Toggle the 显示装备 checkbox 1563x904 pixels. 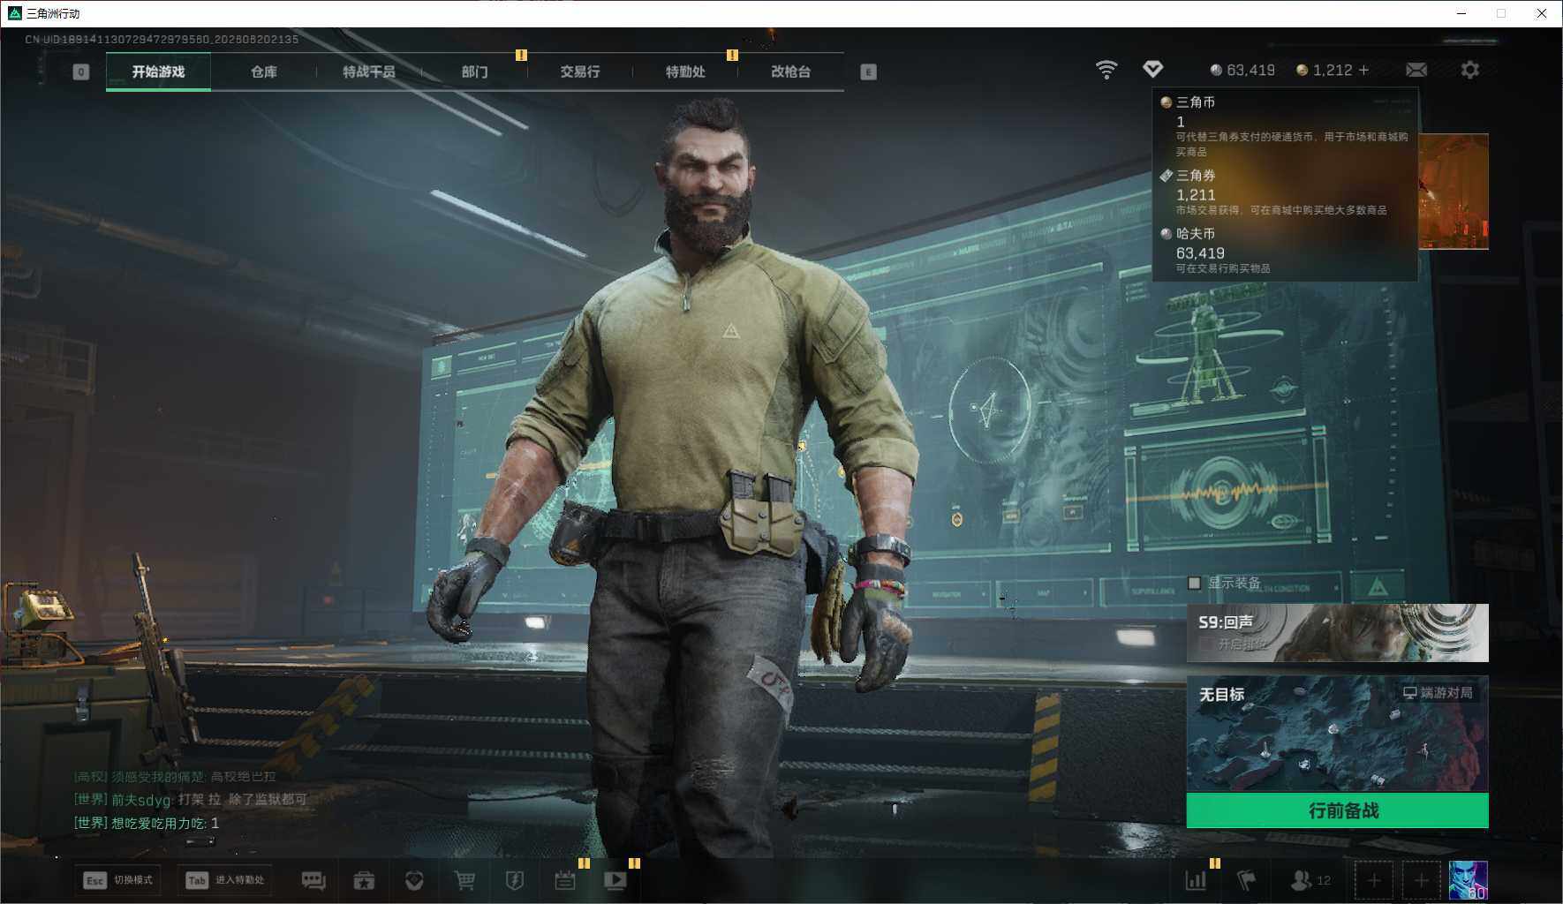1195,583
